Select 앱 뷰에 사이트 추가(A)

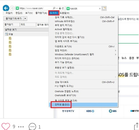(83, 41)
